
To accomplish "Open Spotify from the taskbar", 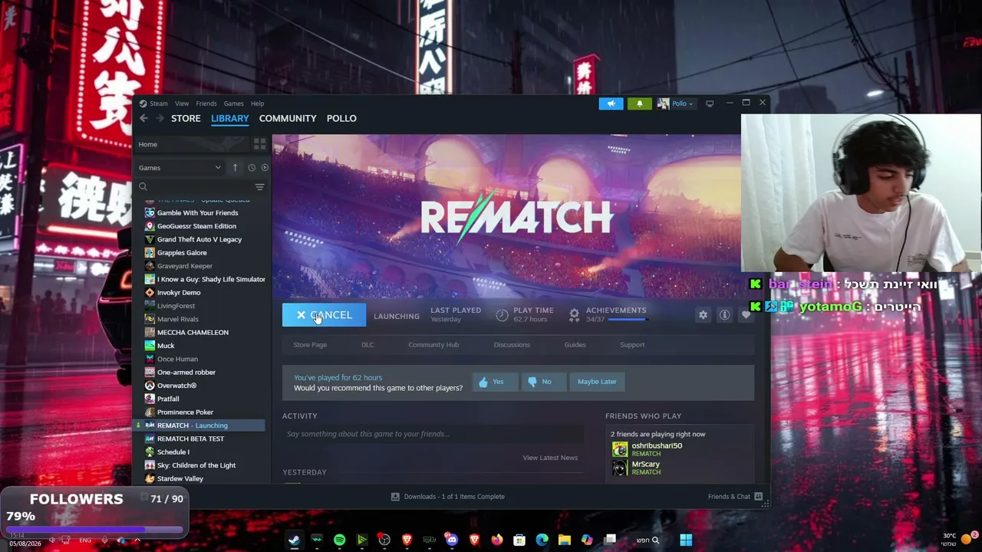I will coord(339,540).
